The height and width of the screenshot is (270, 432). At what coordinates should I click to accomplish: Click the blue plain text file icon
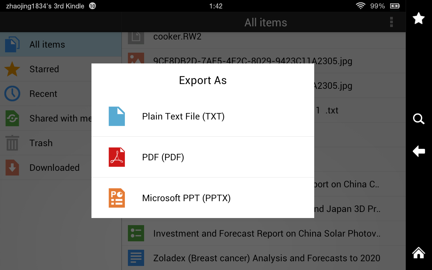pyautogui.click(x=117, y=116)
